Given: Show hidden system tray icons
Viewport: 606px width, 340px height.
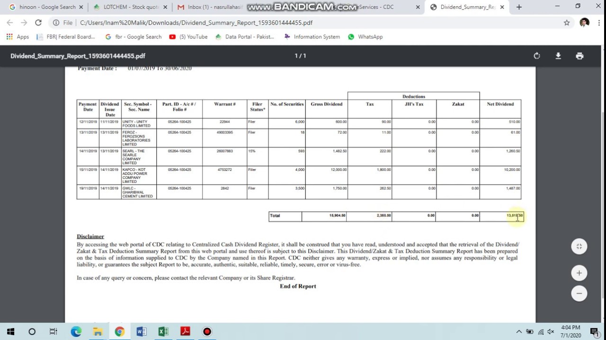Looking at the screenshot, I should [x=519, y=331].
